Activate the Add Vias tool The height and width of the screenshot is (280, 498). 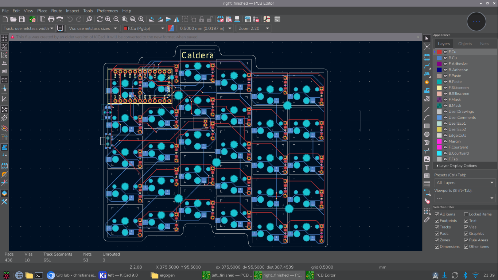point(427,82)
